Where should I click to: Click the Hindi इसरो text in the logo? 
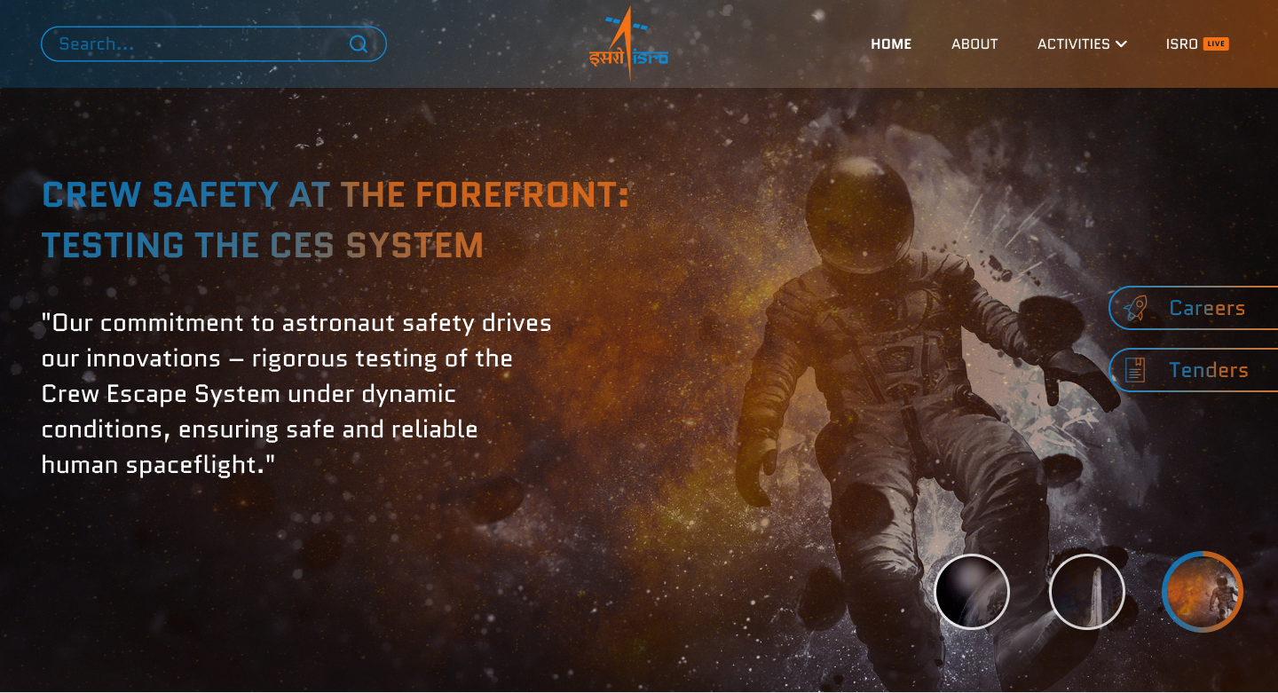coord(609,56)
